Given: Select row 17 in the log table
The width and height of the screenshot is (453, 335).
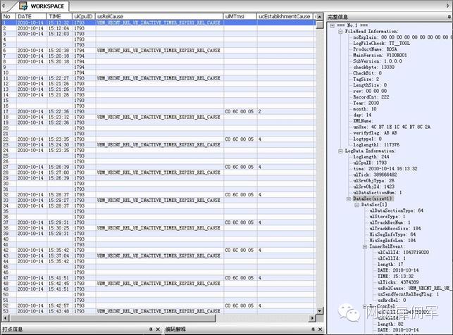Looking at the screenshot, I should point(159,111).
